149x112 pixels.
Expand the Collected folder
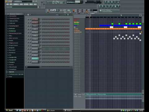[12, 23]
